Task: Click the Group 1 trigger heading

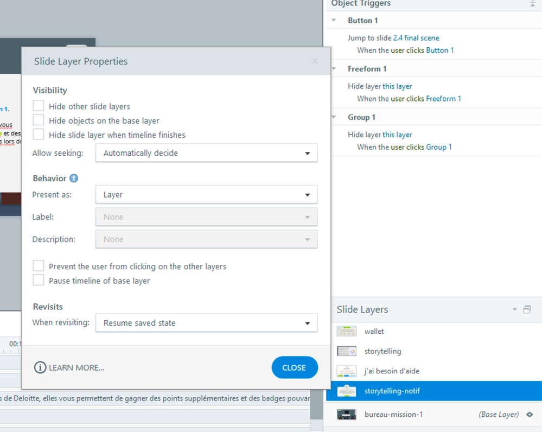Action: tap(361, 117)
